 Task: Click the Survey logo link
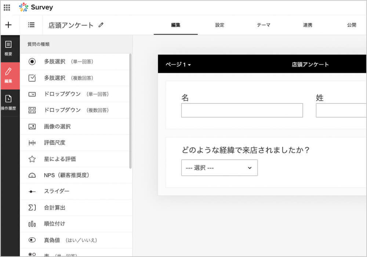point(36,7)
